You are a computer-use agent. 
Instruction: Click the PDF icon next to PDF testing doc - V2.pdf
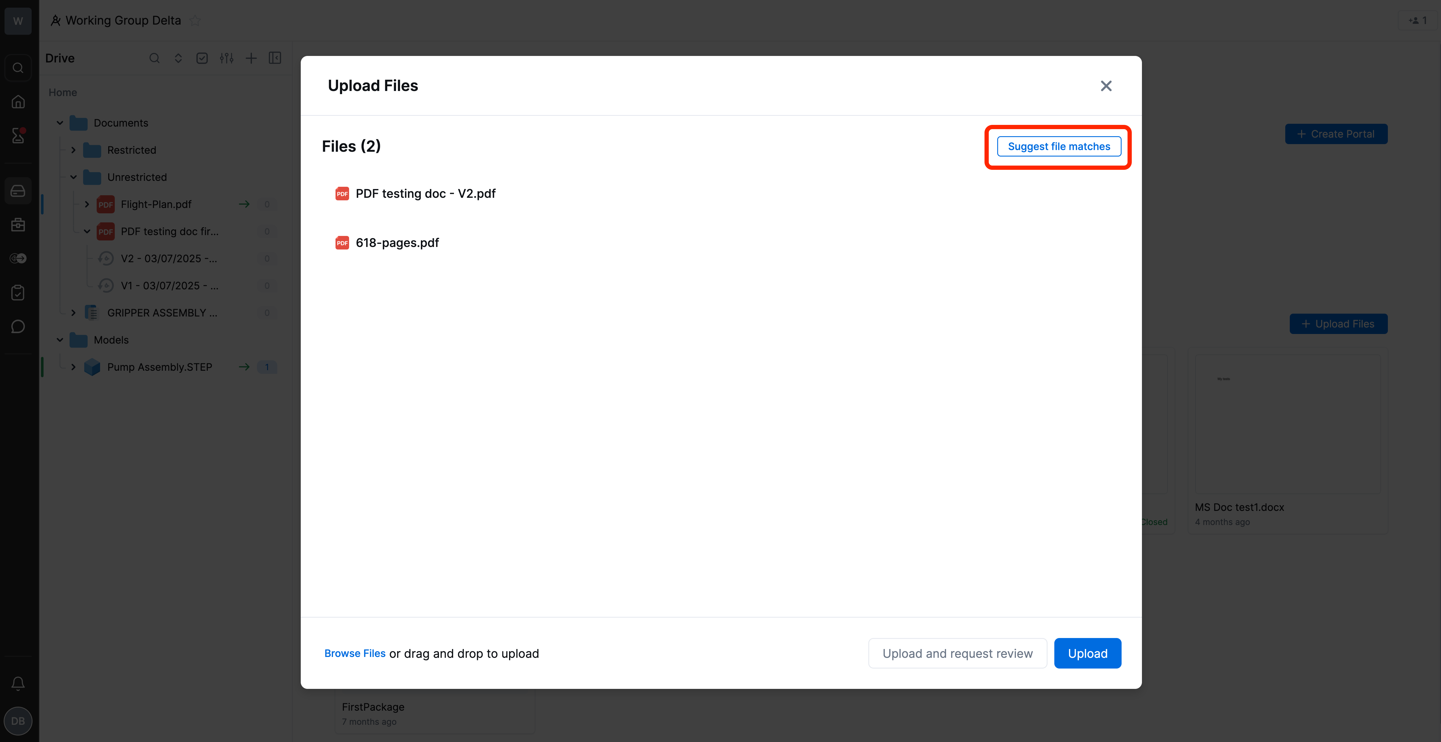coord(342,194)
